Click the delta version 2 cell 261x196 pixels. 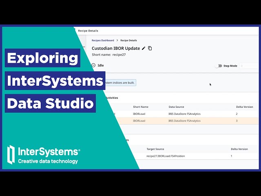[237, 114]
